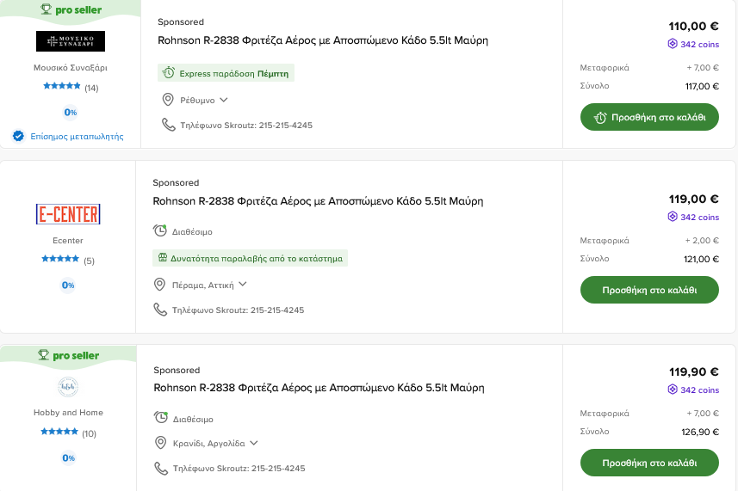Click the store pickup icon in Ecenter listing

point(162,258)
